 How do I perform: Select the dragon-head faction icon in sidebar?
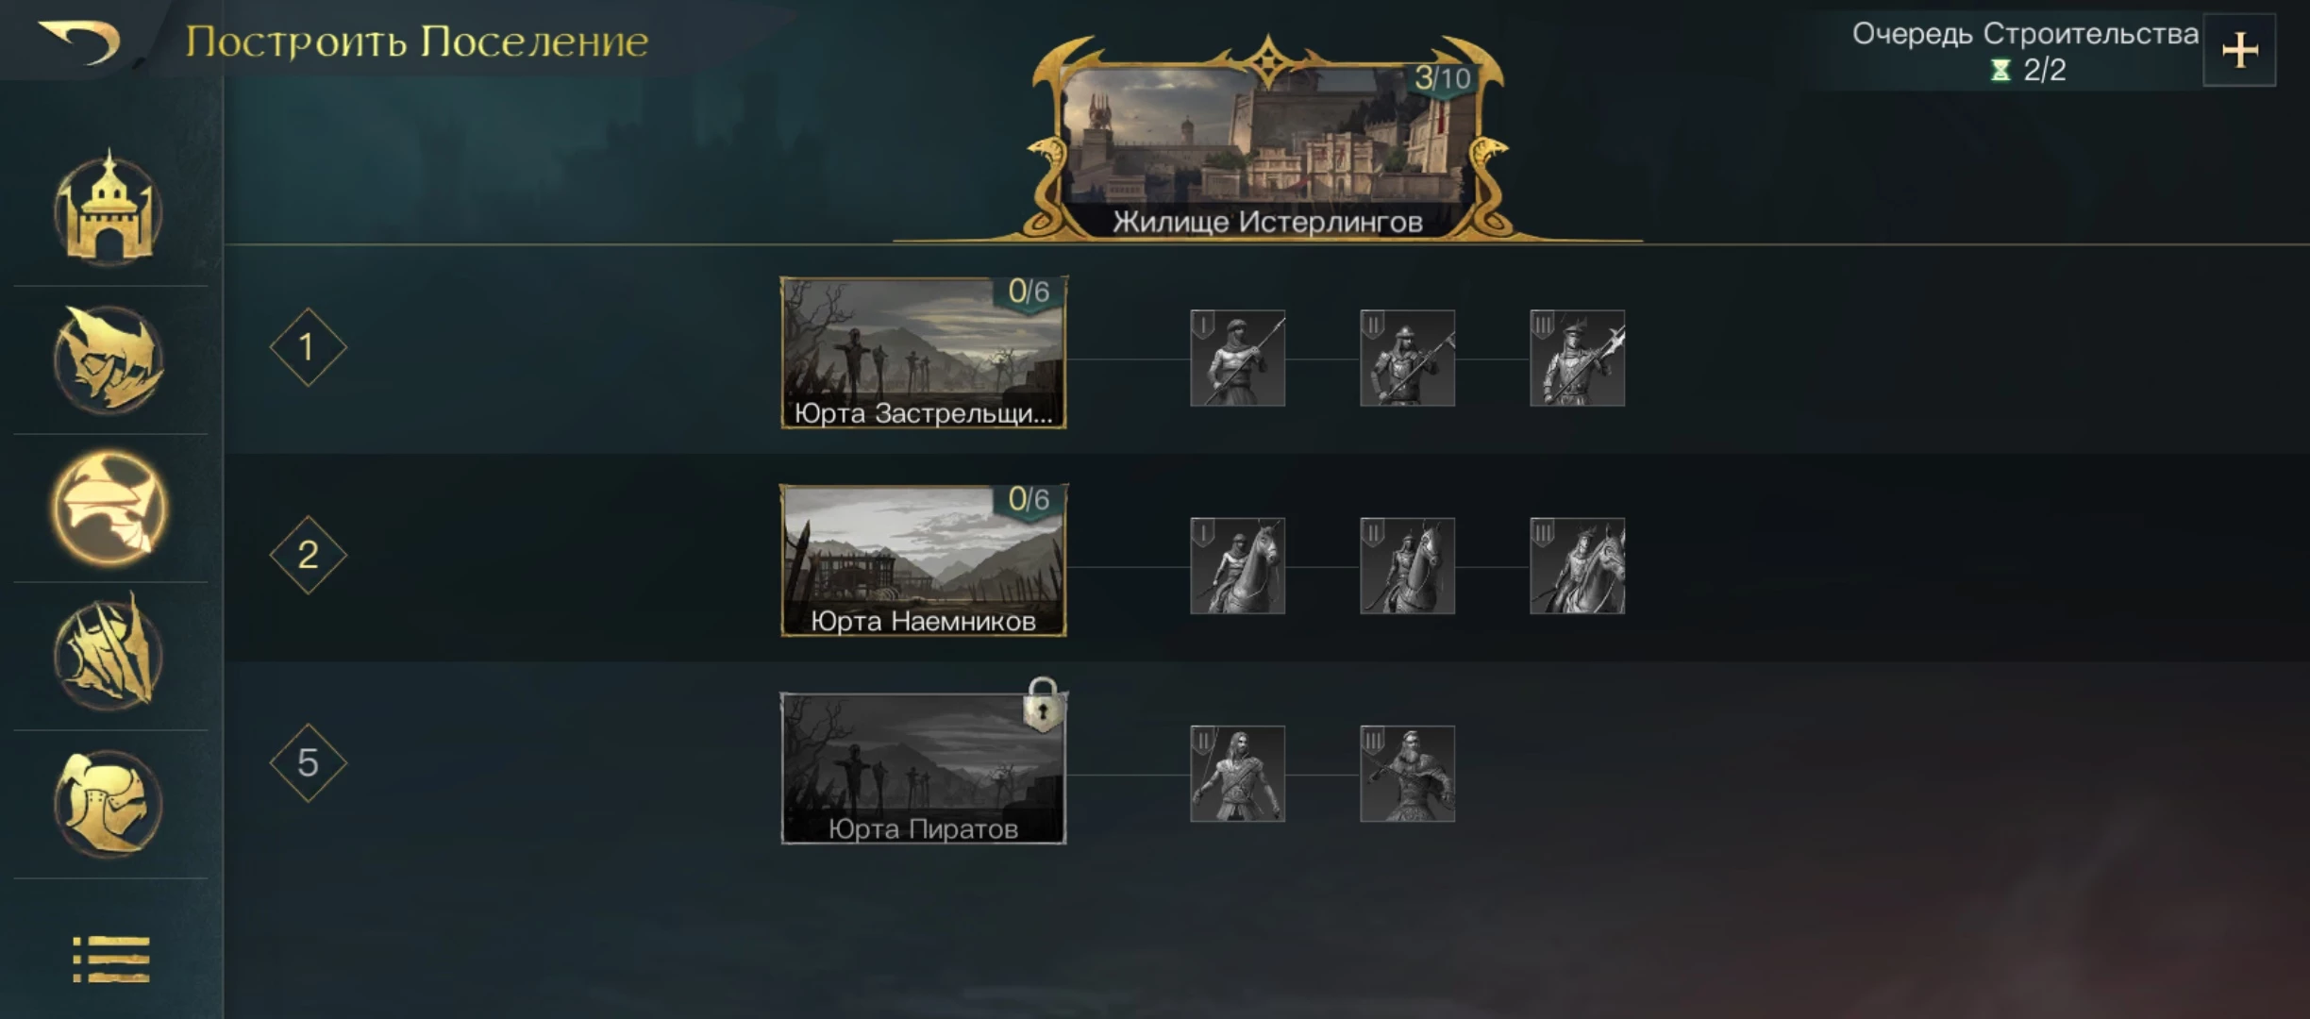109,359
